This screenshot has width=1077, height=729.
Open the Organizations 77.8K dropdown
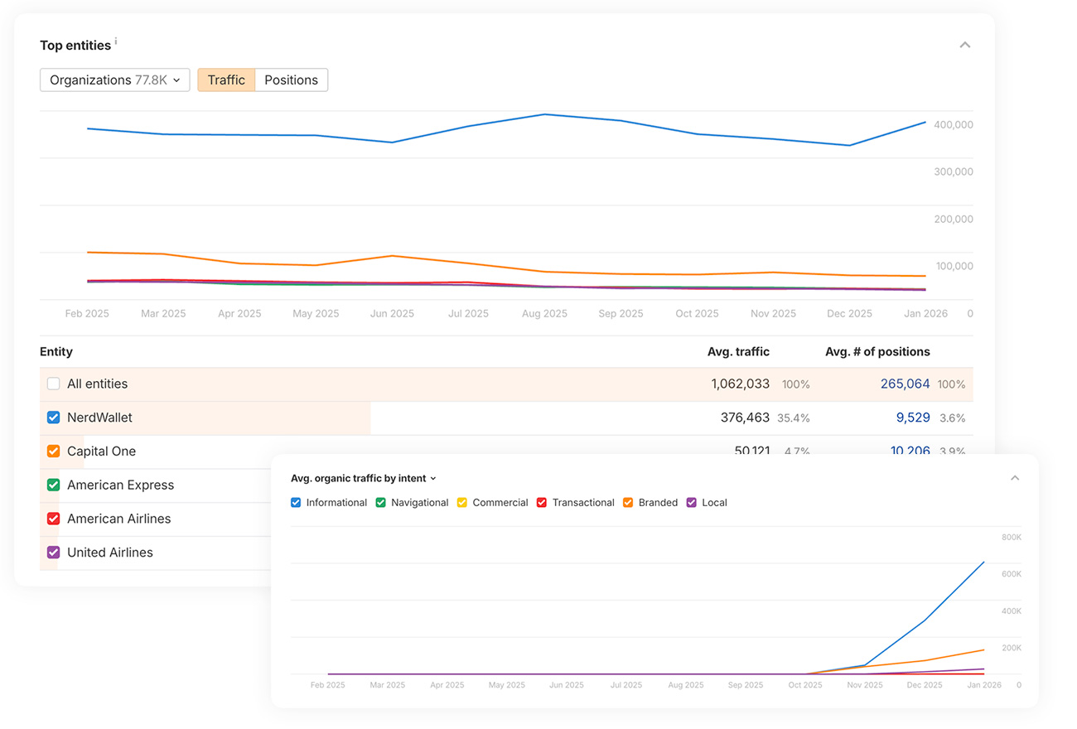pyautogui.click(x=115, y=80)
